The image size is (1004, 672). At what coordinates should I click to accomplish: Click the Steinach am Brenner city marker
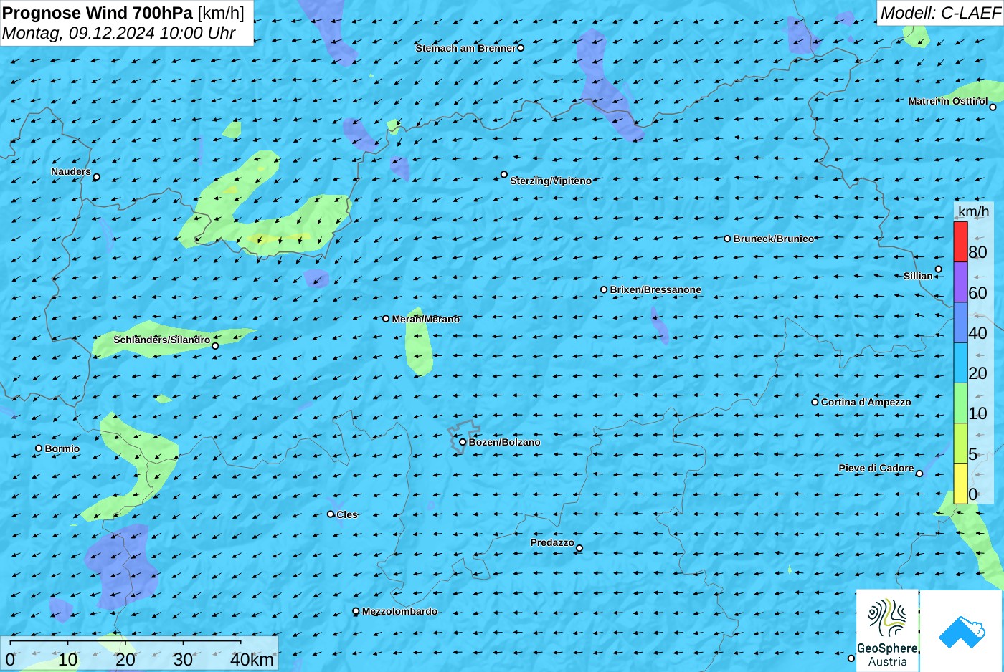[521, 48]
